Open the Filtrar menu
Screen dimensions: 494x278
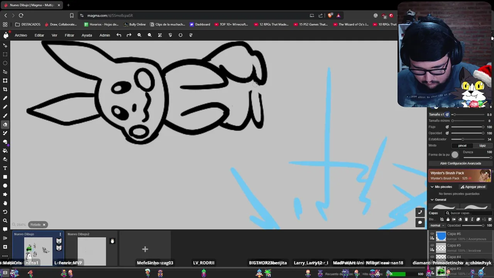[69, 35]
